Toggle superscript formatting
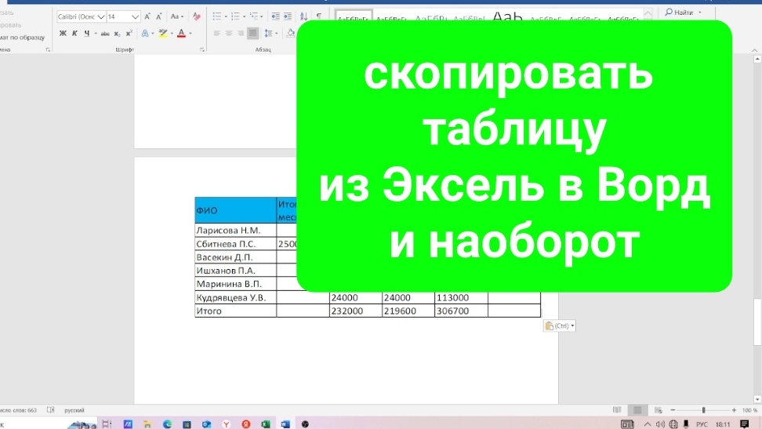This screenshot has height=429, width=762. (129, 33)
